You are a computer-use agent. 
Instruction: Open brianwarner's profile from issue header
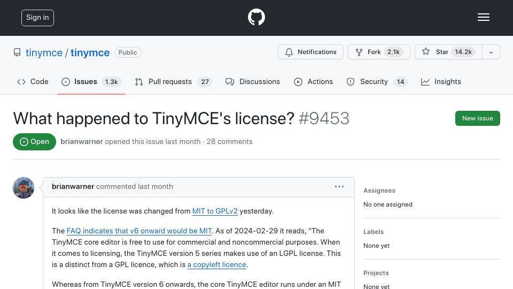81,141
